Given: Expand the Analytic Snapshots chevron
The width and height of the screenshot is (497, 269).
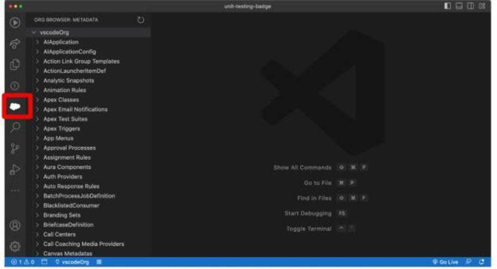Looking at the screenshot, I should [x=38, y=80].
